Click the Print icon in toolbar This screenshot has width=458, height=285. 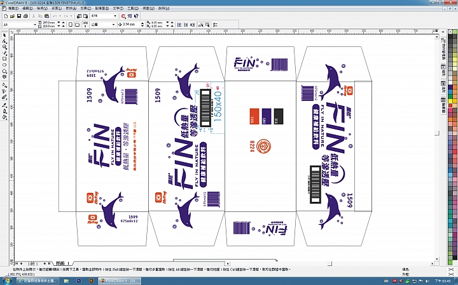25,16
